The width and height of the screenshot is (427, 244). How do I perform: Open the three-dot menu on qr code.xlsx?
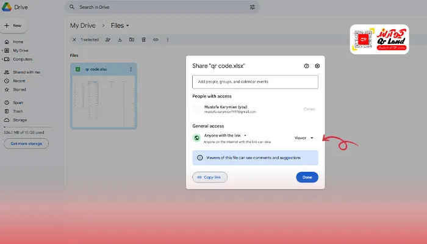[131, 70]
